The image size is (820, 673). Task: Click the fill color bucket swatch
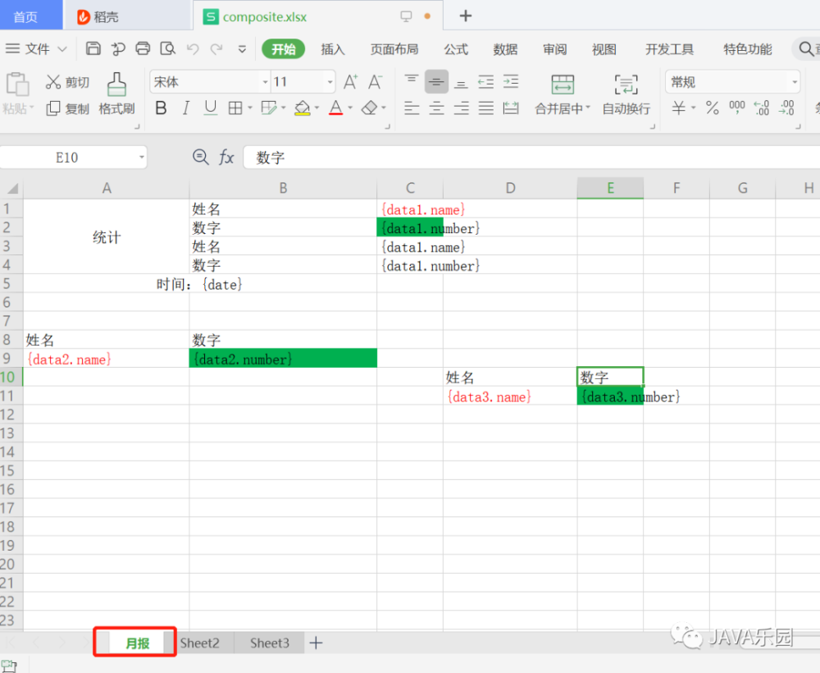[303, 108]
